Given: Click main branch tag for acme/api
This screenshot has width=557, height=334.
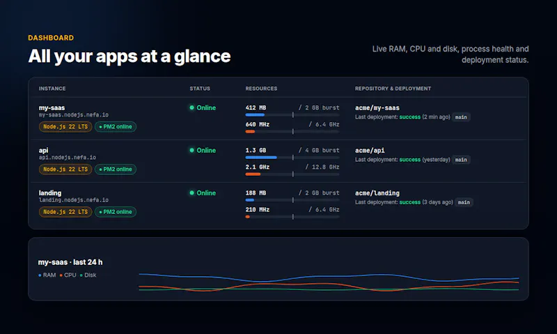Looking at the screenshot, I should 461,160.
